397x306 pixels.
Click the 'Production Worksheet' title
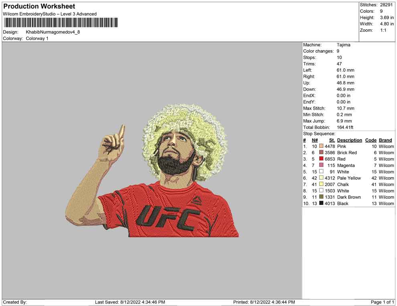(x=39, y=6)
